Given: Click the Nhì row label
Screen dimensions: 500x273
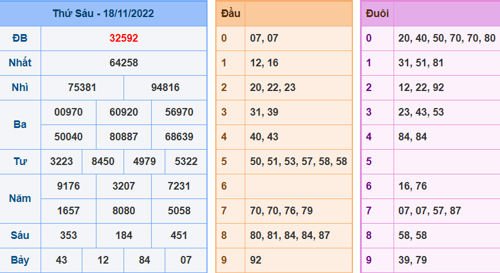Looking at the screenshot, I should pos(20,87).
